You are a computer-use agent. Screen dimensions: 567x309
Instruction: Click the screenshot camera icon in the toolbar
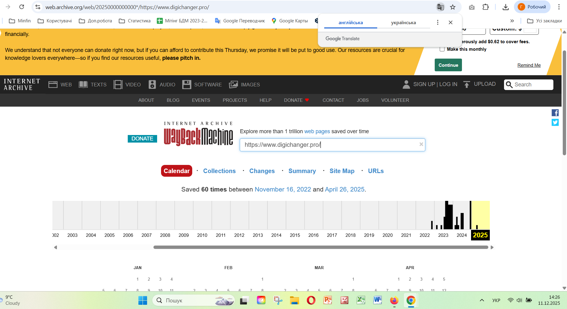(472, 7)
